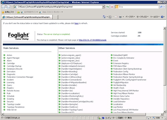Open the Page (P) menu
Image resolution: width=167 pixels, height=120 pixels.
pyautogui.click(x=130, y=17)
